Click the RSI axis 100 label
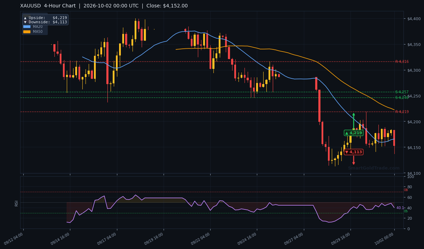 [411, 177]
